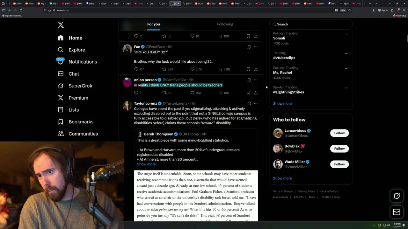Open more options for Somali trend
The width and height of the screenshot is (408, 229).
click(x=346, y=34)
